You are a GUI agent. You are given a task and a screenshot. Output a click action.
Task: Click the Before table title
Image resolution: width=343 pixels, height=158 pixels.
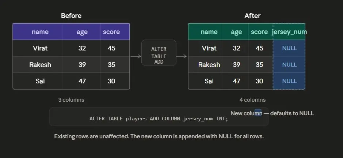(71, 16)
